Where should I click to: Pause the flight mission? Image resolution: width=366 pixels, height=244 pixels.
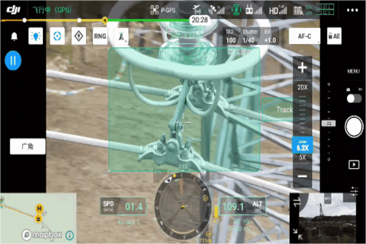point(13,61)
